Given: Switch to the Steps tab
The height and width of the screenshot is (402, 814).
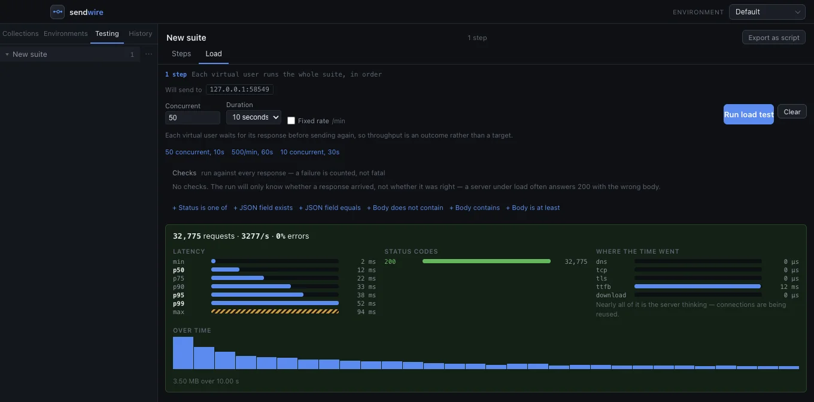Looking at the screenshot, I should (x=181, y=54).
